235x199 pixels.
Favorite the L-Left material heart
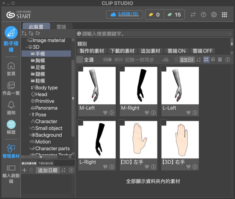click(x=188, y=113)
